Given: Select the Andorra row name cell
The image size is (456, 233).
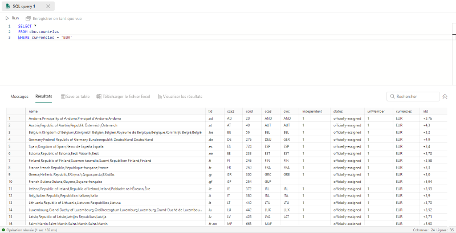Looking at the screenshot, I should coord(116,118).
